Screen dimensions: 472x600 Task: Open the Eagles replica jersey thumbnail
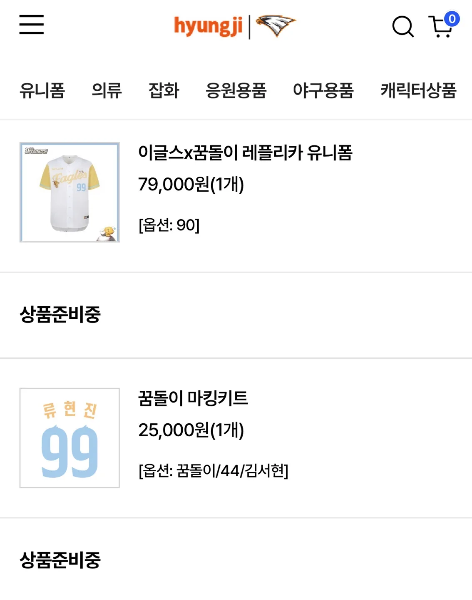pos(70,192)
